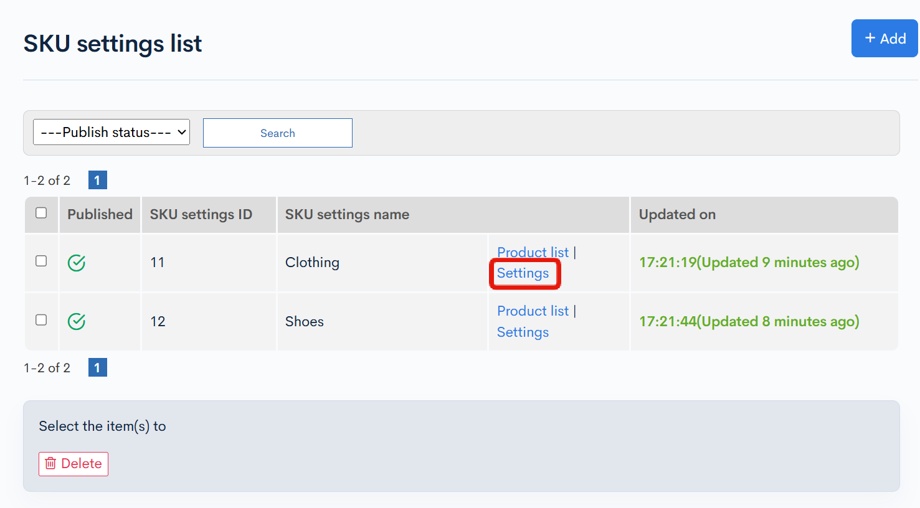The height and width of the screenshot is (508, 920).
Task: Open the Publish status dropdown
Action: pyautogui.click(x=111, y=132)
